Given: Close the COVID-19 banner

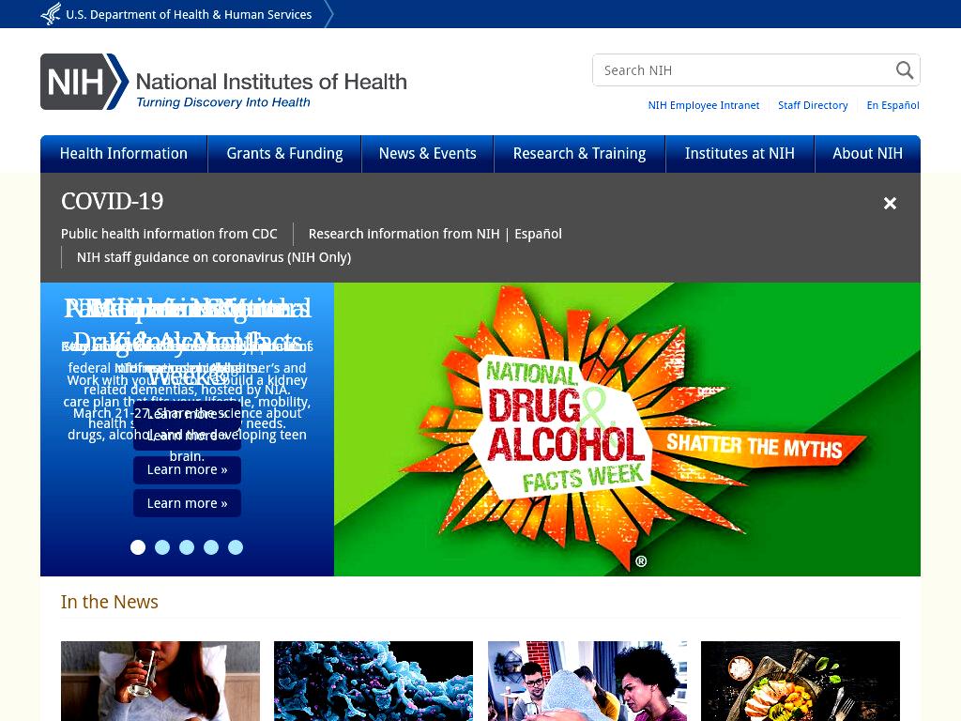Looking at the screenshot, I should [890, 203].
